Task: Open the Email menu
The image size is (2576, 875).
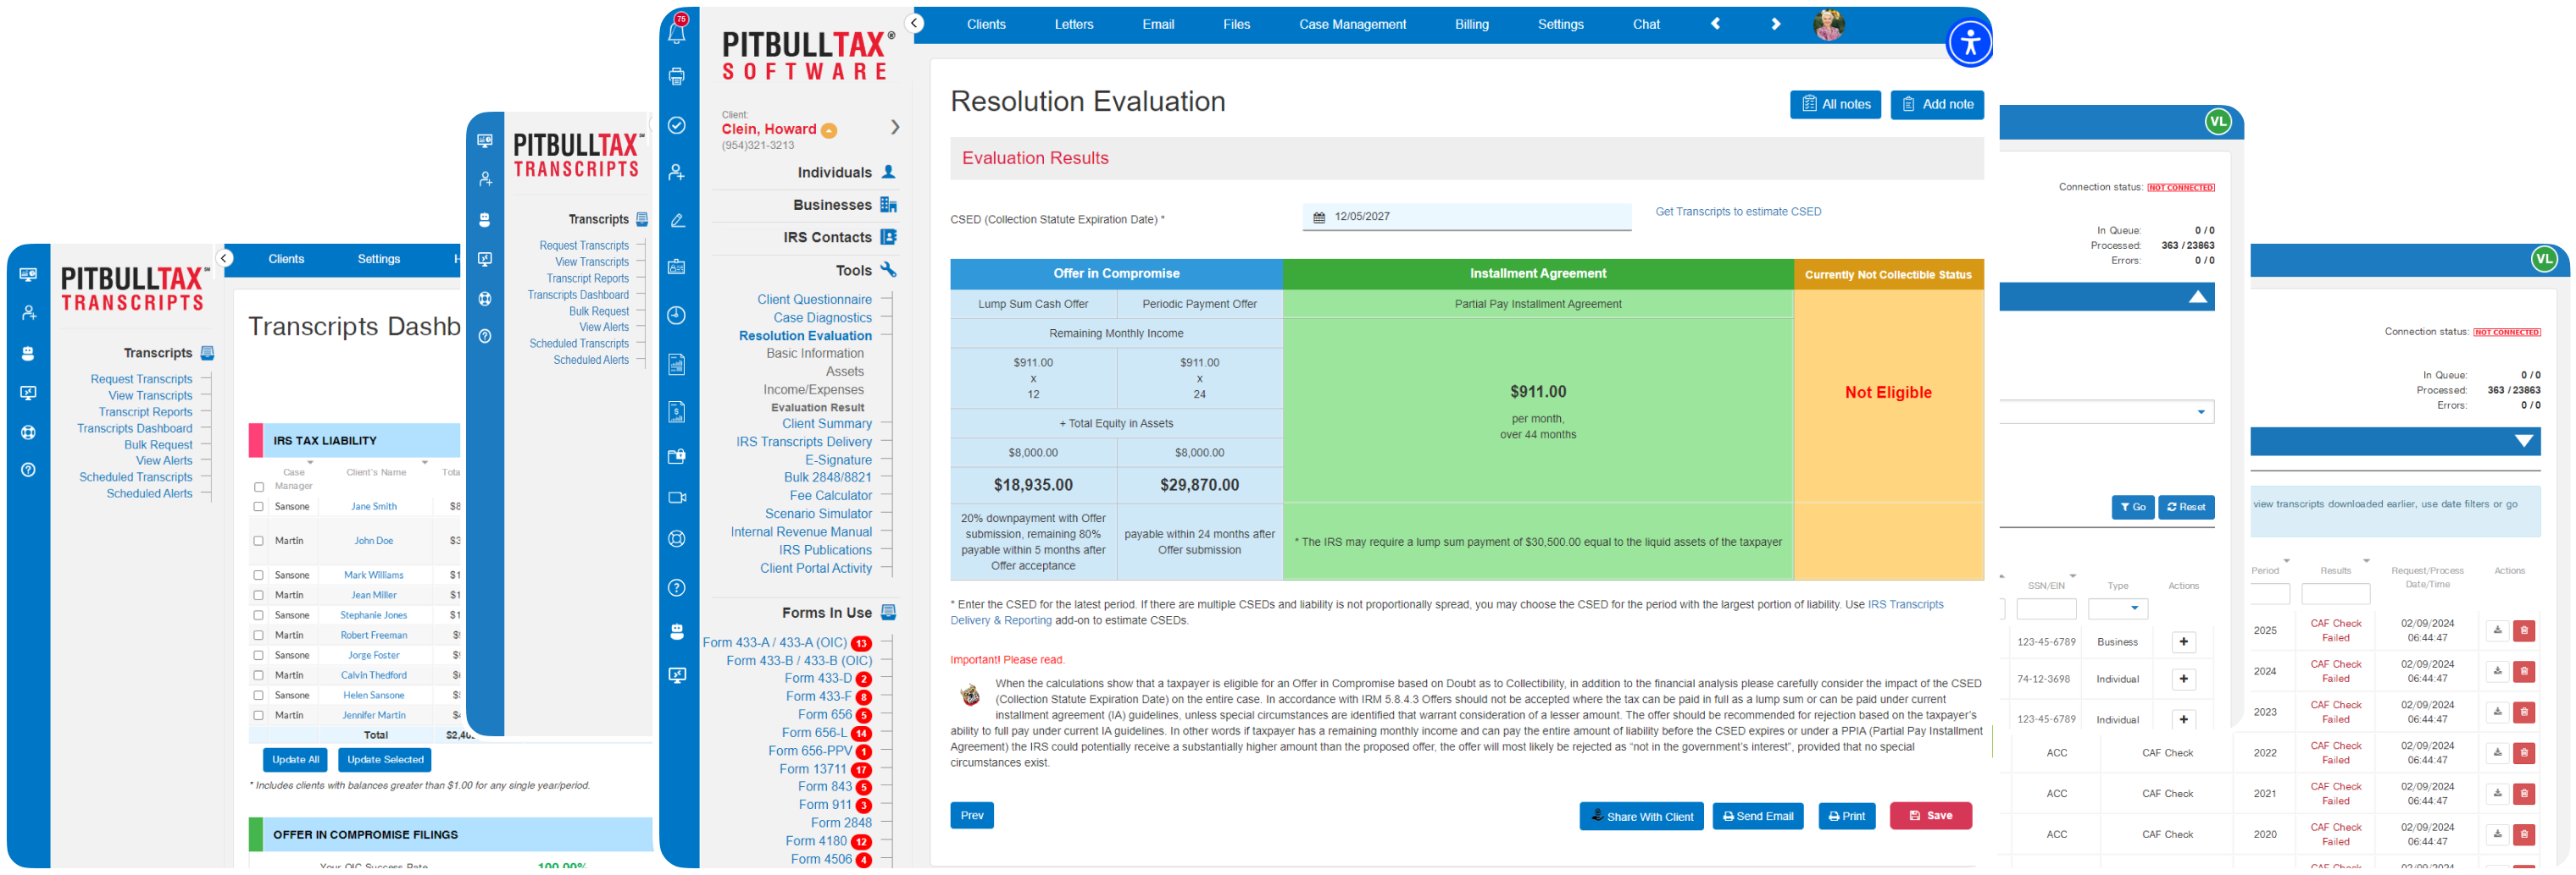Action: click(x=1158, y=24)
